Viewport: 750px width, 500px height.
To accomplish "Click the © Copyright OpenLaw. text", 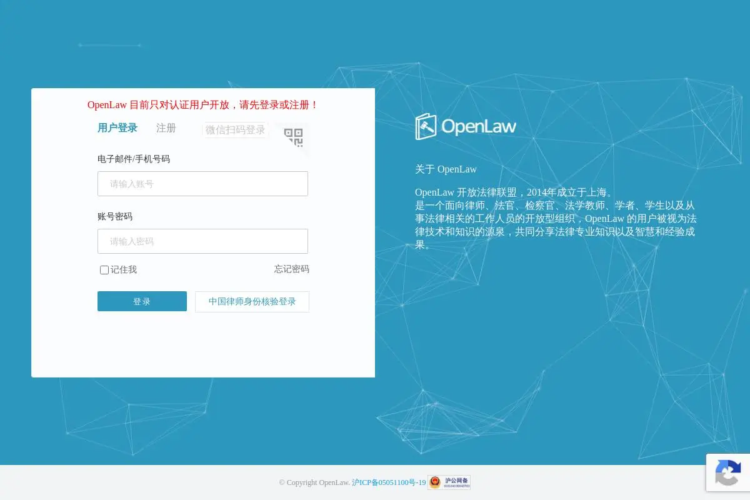I will (314, 482).
